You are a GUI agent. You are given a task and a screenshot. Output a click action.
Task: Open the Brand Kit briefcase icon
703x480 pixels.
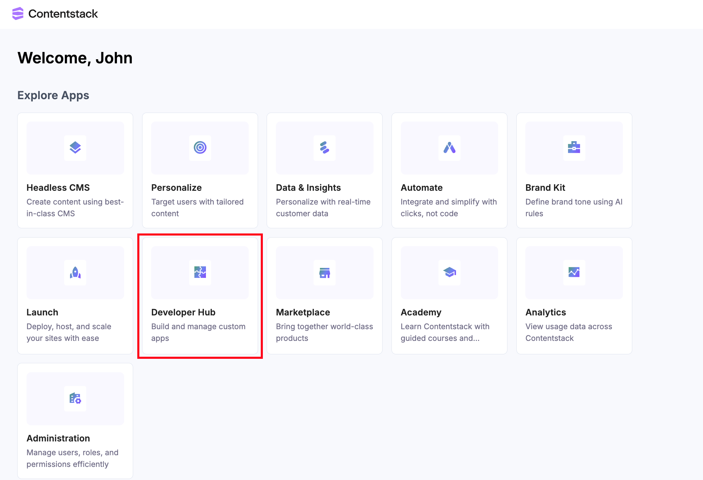pyautogui.click(x=574, y=148)
